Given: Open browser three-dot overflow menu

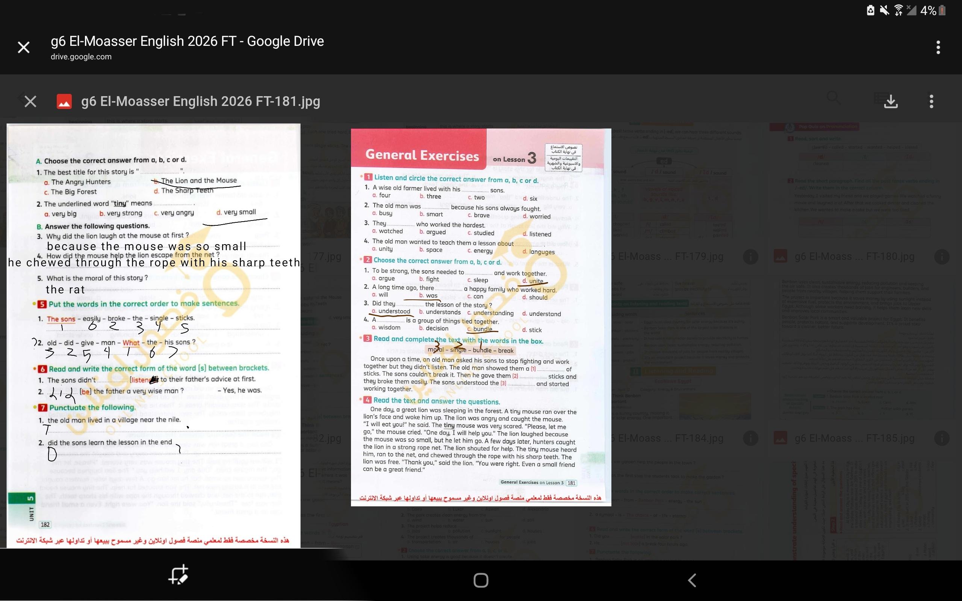Looking at the screenshot, I should (x=938, y=47).
